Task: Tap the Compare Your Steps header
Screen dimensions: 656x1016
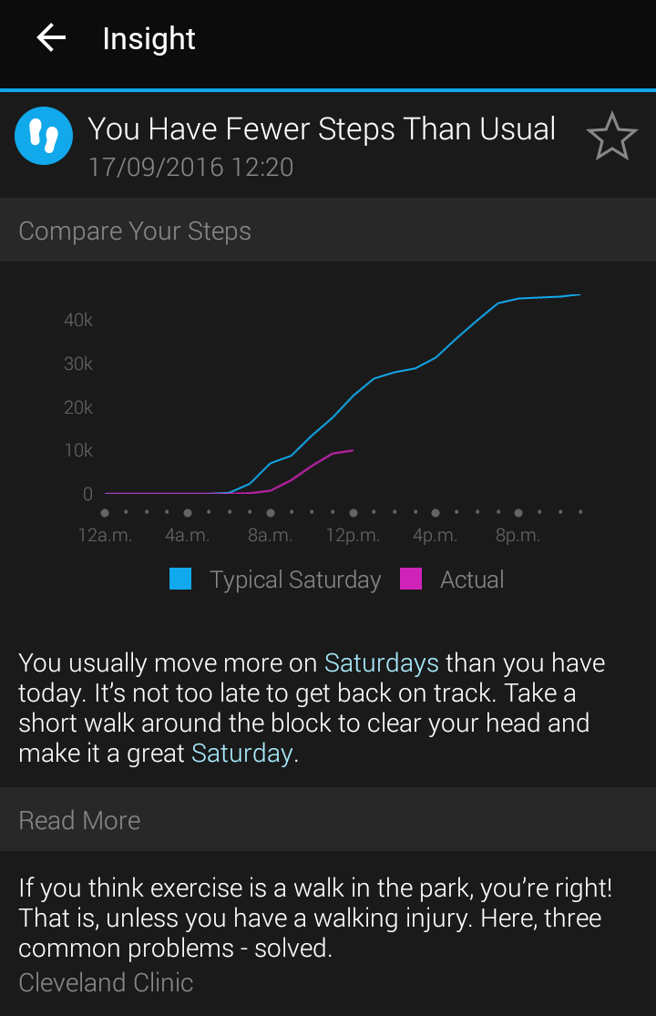Action: pyautogui.click(x=135, y=231)
